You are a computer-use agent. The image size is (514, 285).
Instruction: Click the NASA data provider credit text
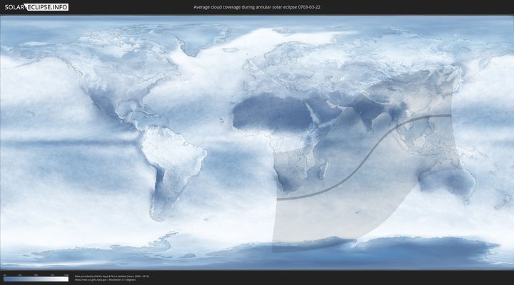112,276
